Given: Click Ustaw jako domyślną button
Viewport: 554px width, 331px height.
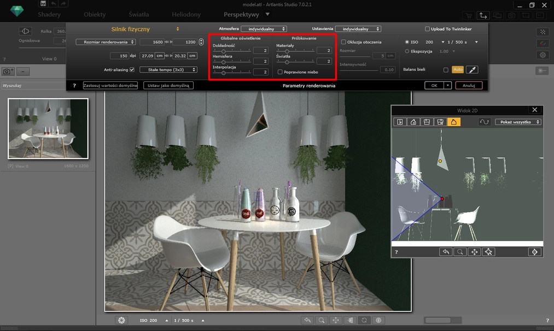Looking at the screenshot, I should pyautogui.click(x=168, y=85).
